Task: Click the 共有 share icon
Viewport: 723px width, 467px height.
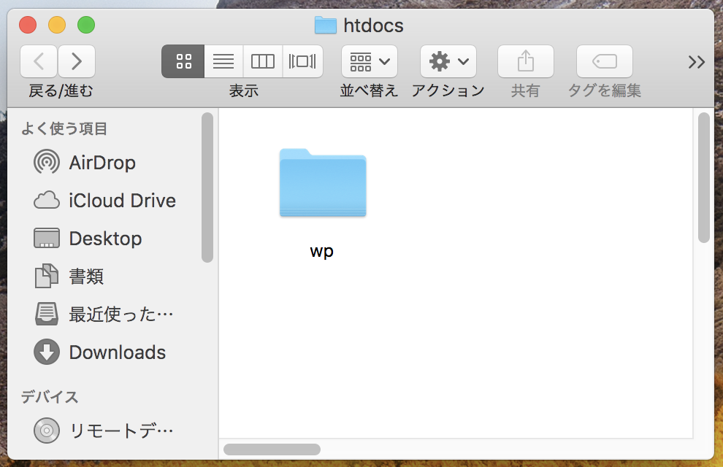Action: point(525,62)
